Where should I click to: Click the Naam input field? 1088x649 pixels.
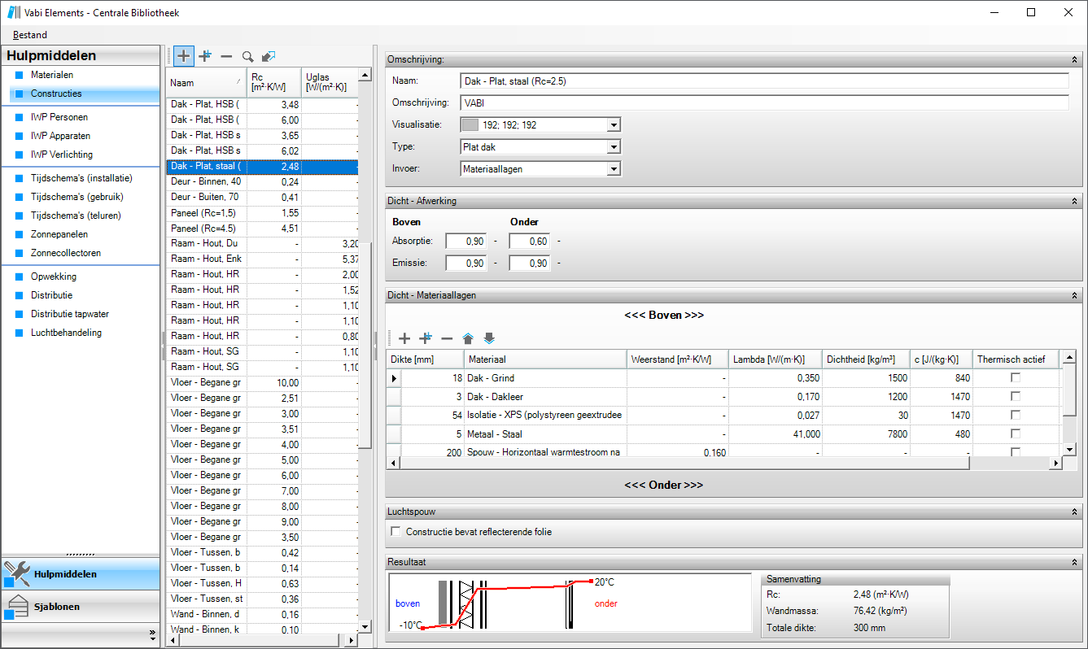pos(763,81)
